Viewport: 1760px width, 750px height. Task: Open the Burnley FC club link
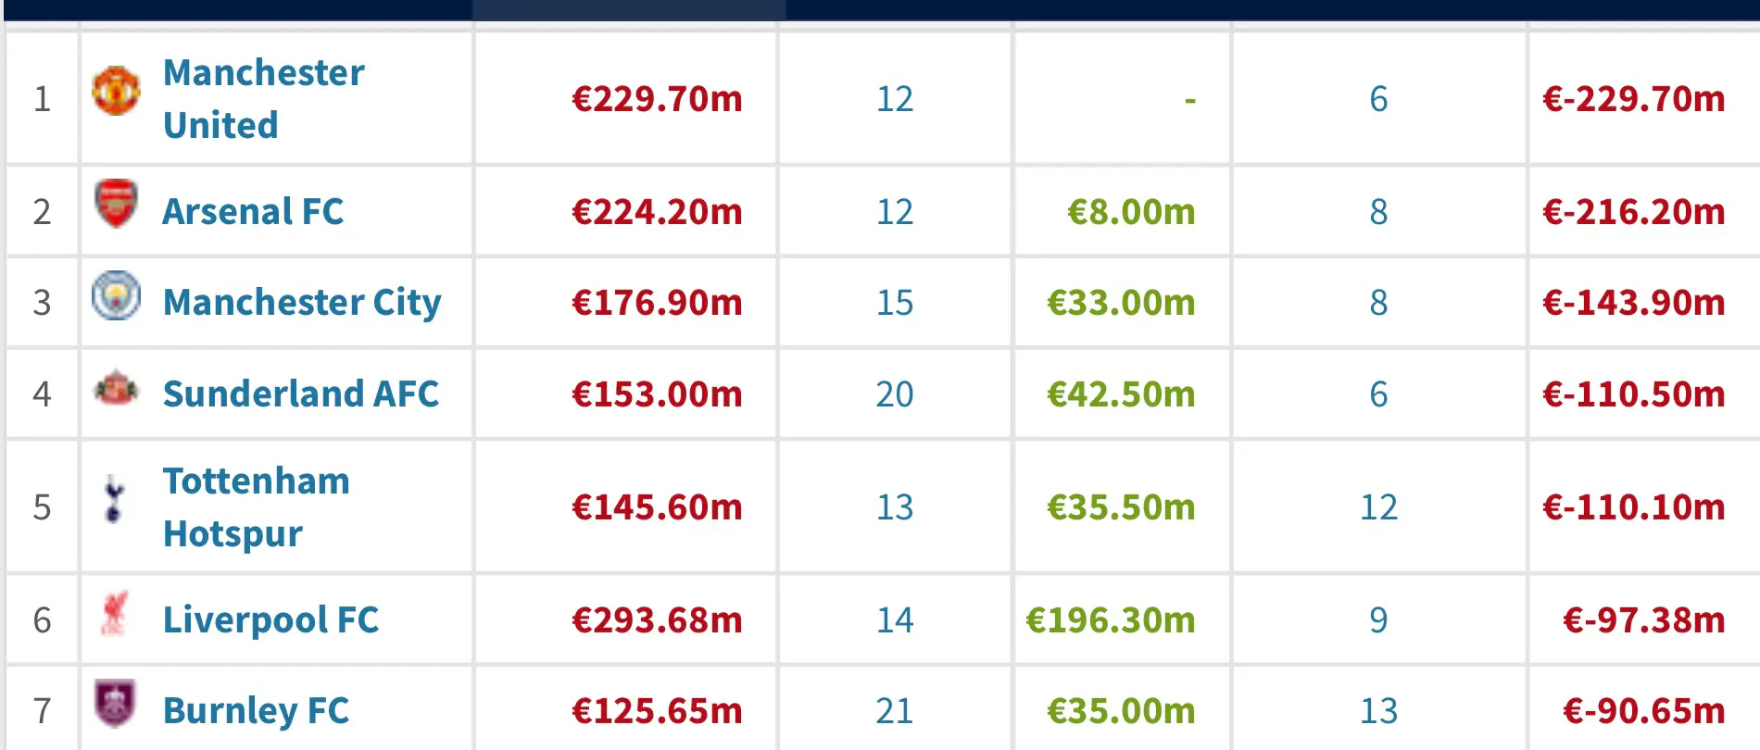click(256, 710)
